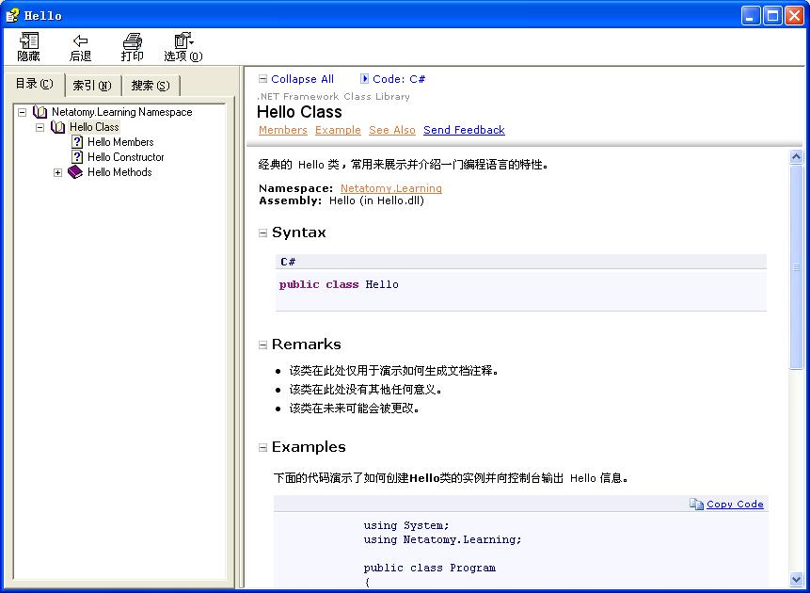Collapse the Syntax section
The width and height of the screenshot is (810, 593).
click(263, 233)
